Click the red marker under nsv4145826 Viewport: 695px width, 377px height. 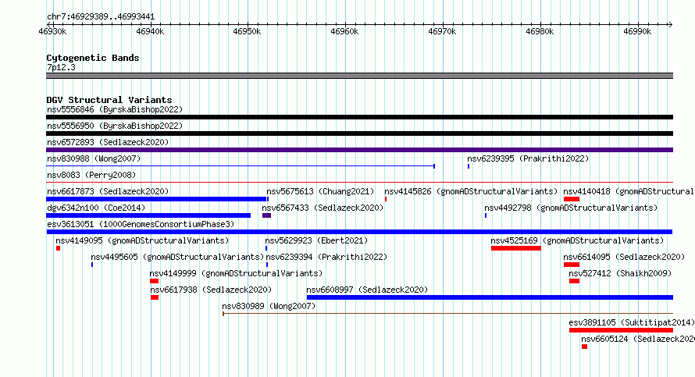click(386, 199)
